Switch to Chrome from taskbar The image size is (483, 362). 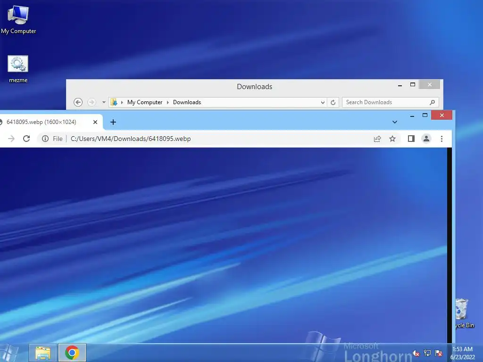coord(72,353)
